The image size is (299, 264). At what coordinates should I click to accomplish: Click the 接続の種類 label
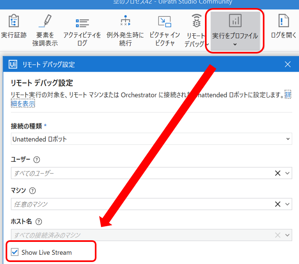pyautogui.click(x=26, y=126)
